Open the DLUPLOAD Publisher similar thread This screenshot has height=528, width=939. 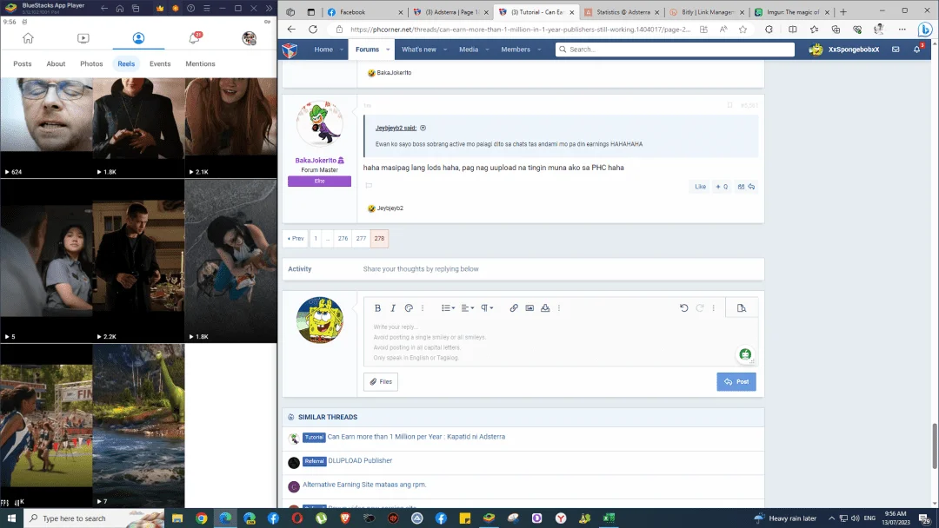pos(360,460)
